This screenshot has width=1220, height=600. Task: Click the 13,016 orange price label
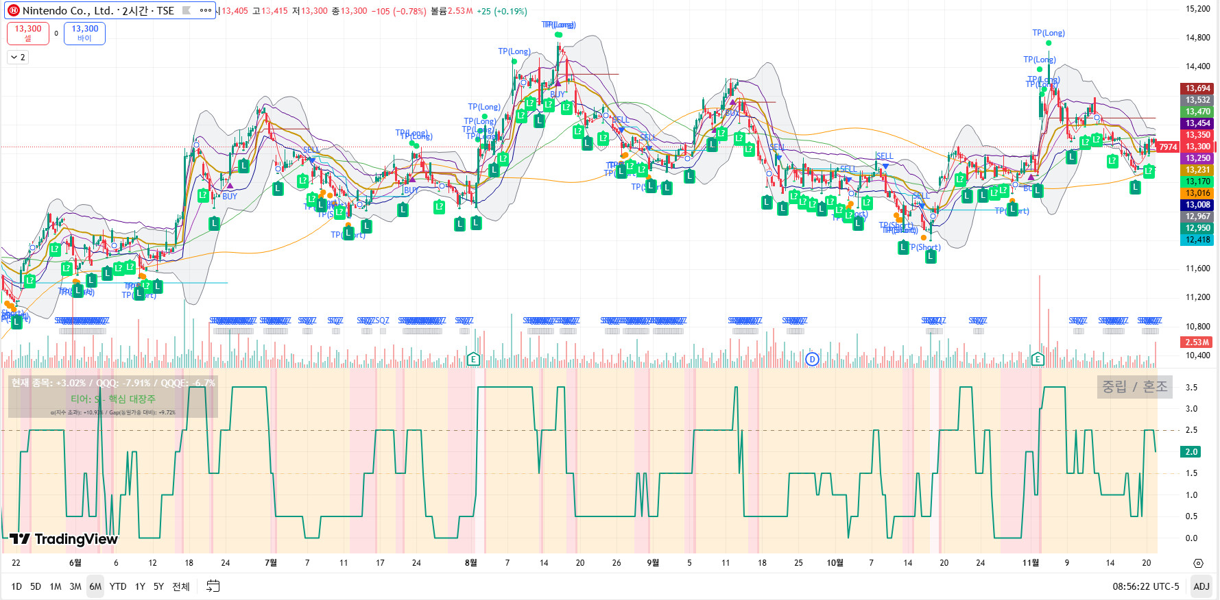[x=1197, y=193]
